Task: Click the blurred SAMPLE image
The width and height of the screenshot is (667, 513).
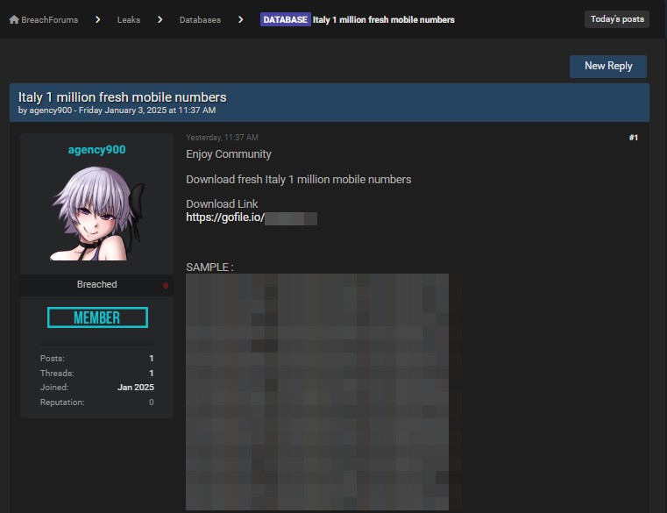Action: (316, 390)
